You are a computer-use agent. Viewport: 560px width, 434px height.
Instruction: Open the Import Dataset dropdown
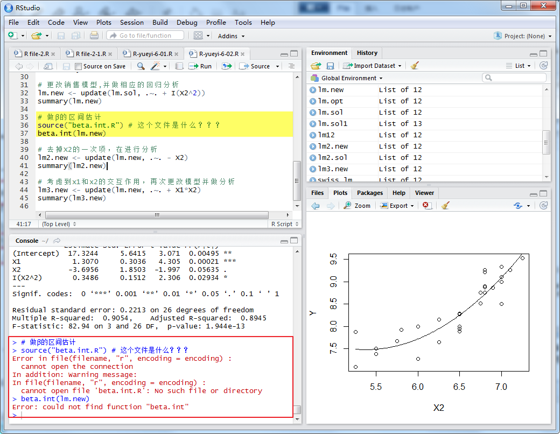374,66
